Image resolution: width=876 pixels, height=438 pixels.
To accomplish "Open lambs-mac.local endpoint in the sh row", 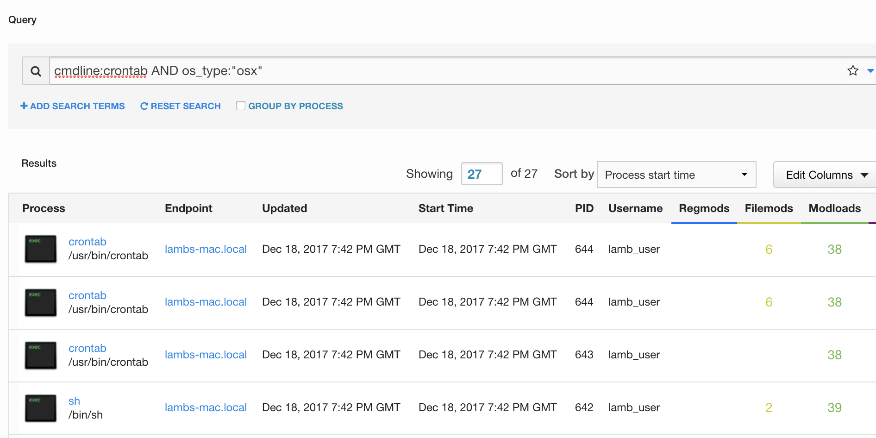I will click(206, 407).
